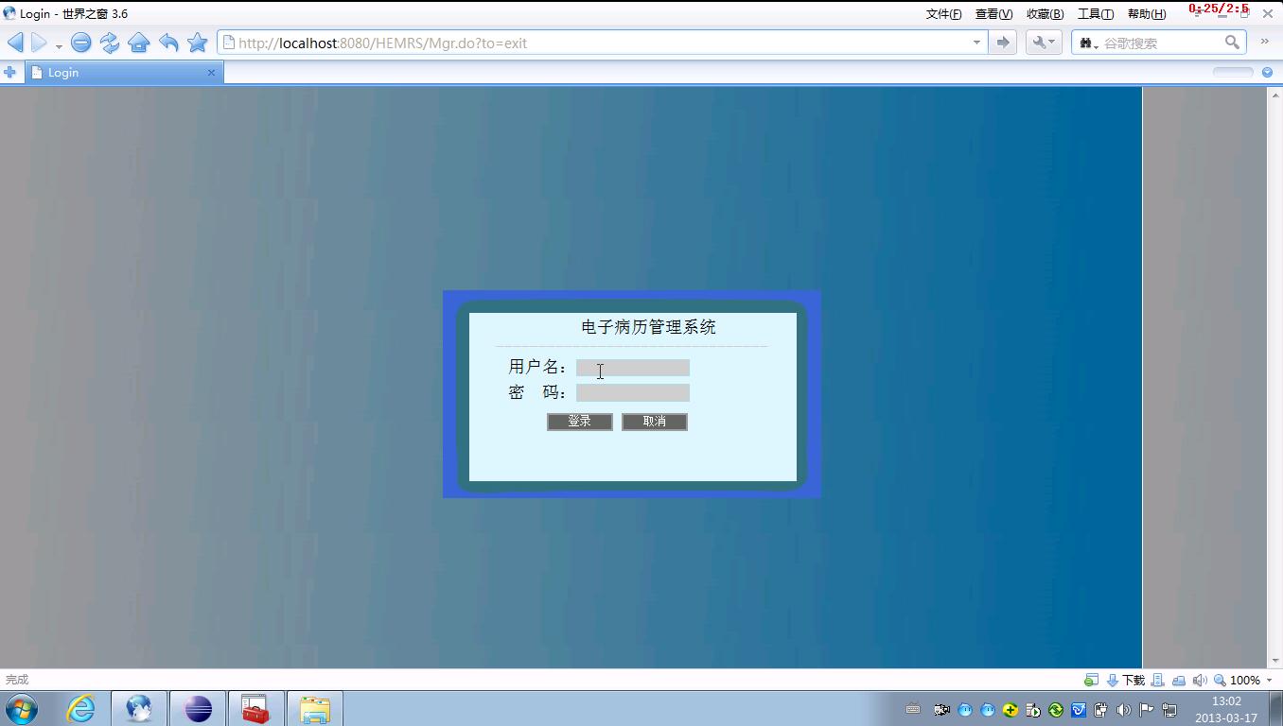The width and height of the screenshot is (1283, 726).
Task: Stop loading the page
Action: 81,43
